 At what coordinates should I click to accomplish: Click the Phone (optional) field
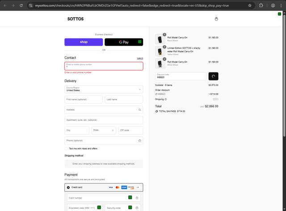pyautogui.click(x=104, y=140)
